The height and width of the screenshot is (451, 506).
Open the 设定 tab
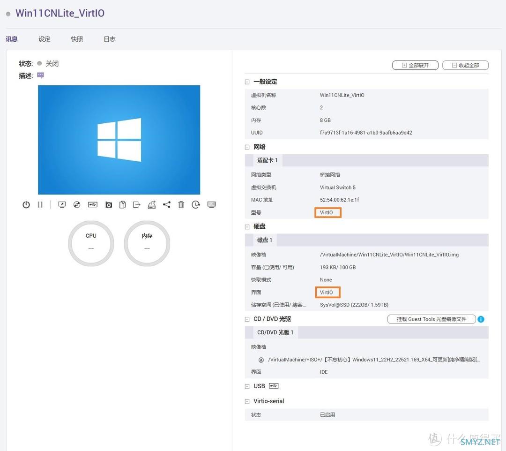pos(44,39)
